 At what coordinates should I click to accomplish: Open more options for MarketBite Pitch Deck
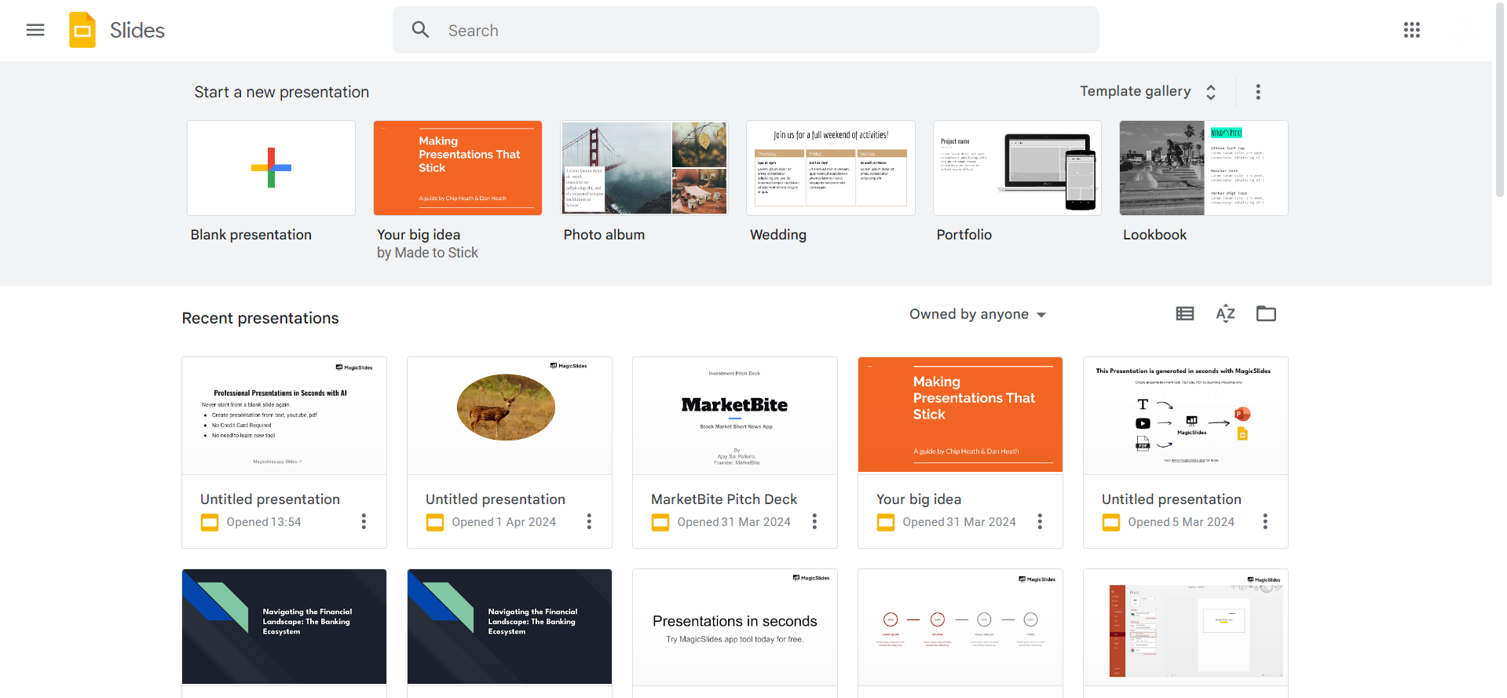pos(814,521)
